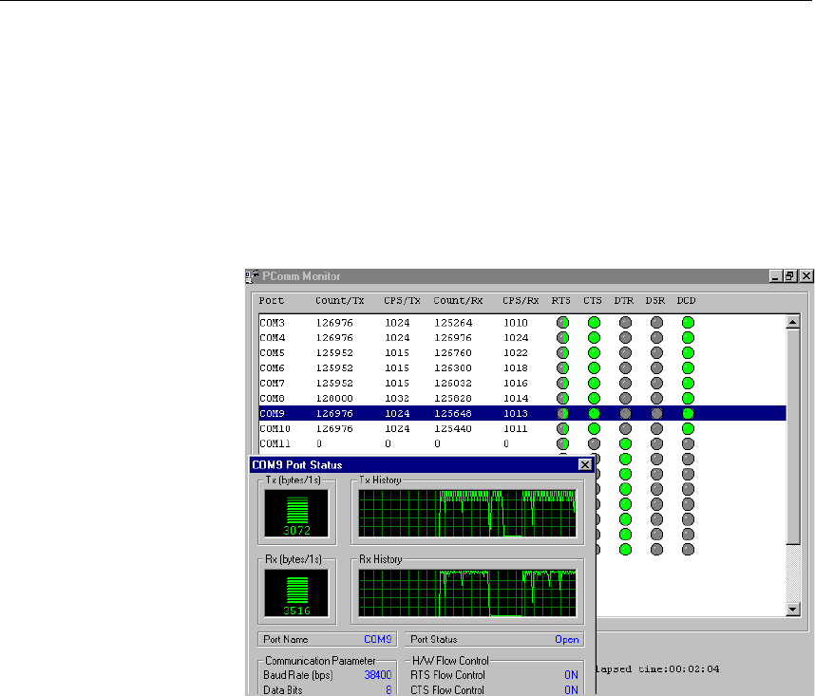
Task: Select the COM11 port row
Action: point(522,443)
